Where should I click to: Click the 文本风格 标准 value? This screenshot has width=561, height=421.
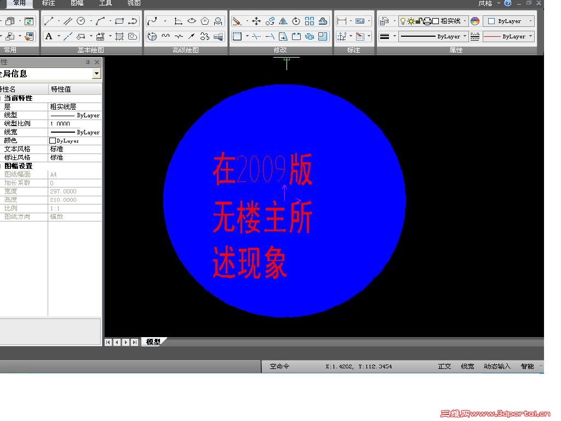click(x=75, y=149)
